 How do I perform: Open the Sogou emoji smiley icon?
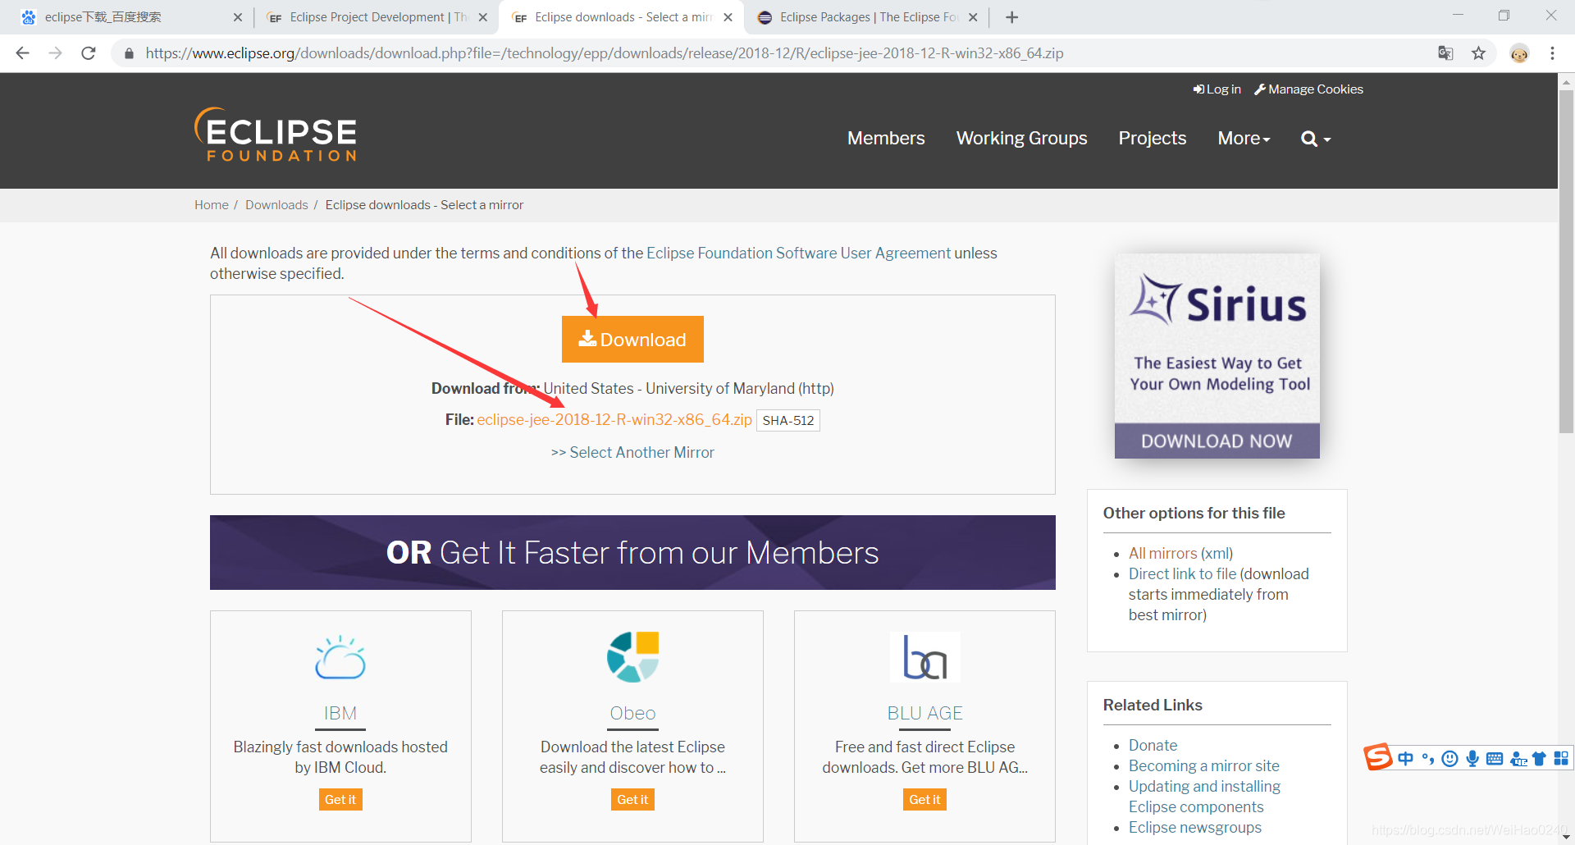1450,759
